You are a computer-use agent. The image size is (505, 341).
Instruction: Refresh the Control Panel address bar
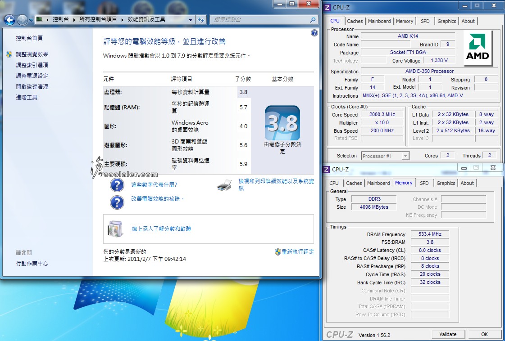click(x=201, y=20)
